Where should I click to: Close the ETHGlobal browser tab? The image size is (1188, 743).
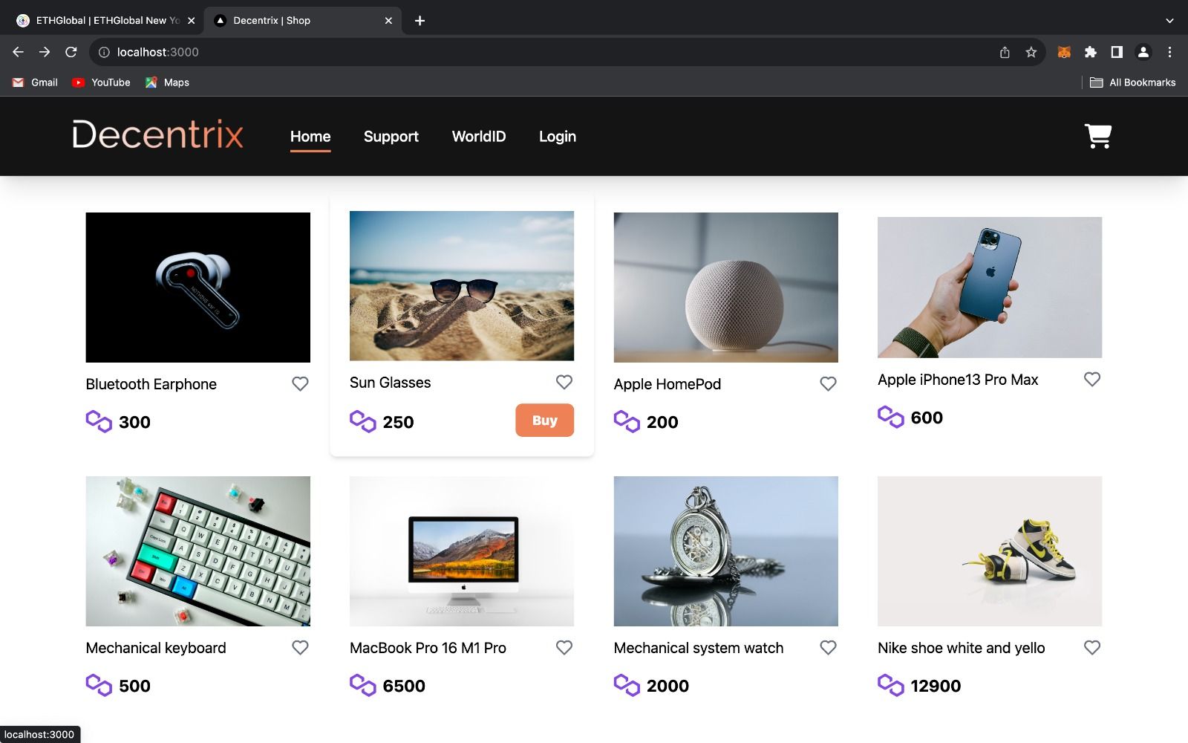click(191, 21)
